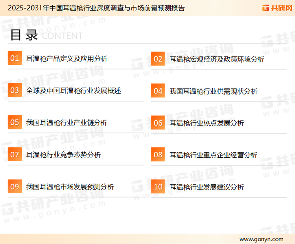Click the 共研网 logo in header

277,8
